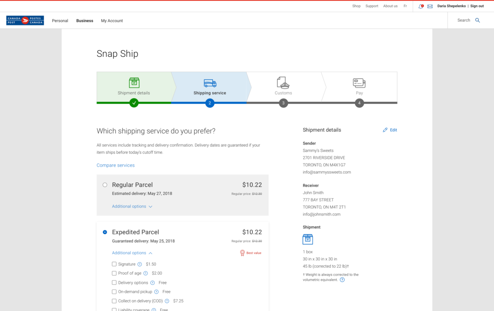Click the Shipment details step label
Screen dimensions: 494x311
point(134,93)
